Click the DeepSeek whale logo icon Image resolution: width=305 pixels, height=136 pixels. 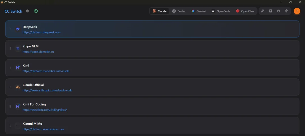tap(18, 29)
